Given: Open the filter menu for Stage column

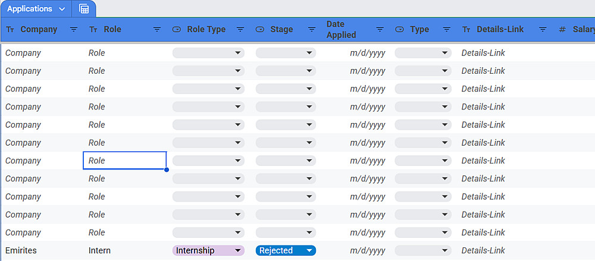Looking at the screenshot, I should [x=312, y=29].
